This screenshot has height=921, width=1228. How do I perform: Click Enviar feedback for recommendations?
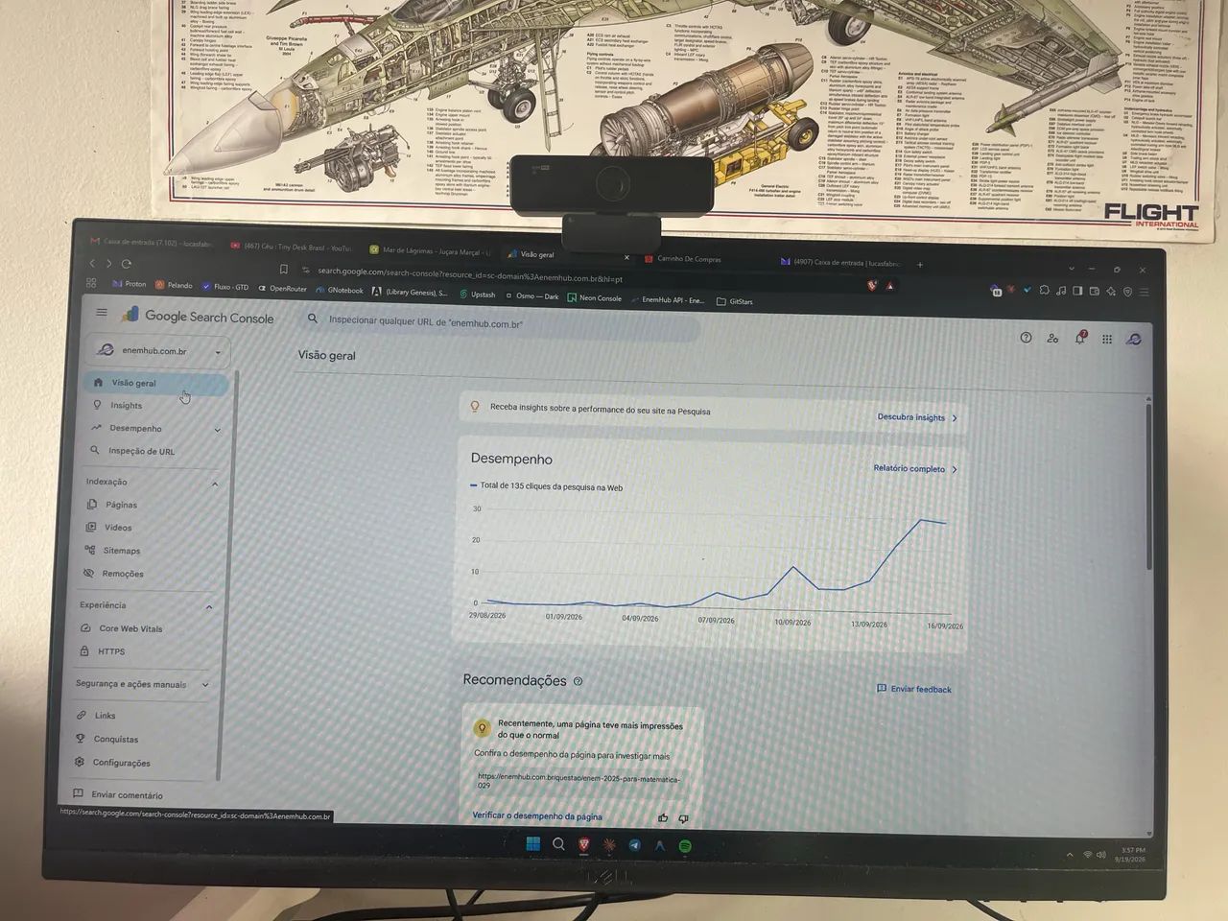(x=914, y=689)
